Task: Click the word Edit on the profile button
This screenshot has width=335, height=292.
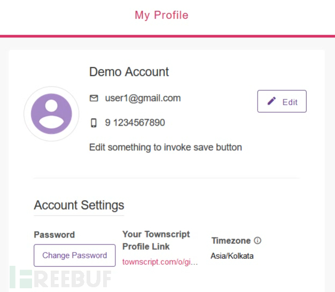Action: coord(290,102)
